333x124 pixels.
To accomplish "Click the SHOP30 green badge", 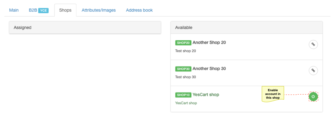I will 183,69.
